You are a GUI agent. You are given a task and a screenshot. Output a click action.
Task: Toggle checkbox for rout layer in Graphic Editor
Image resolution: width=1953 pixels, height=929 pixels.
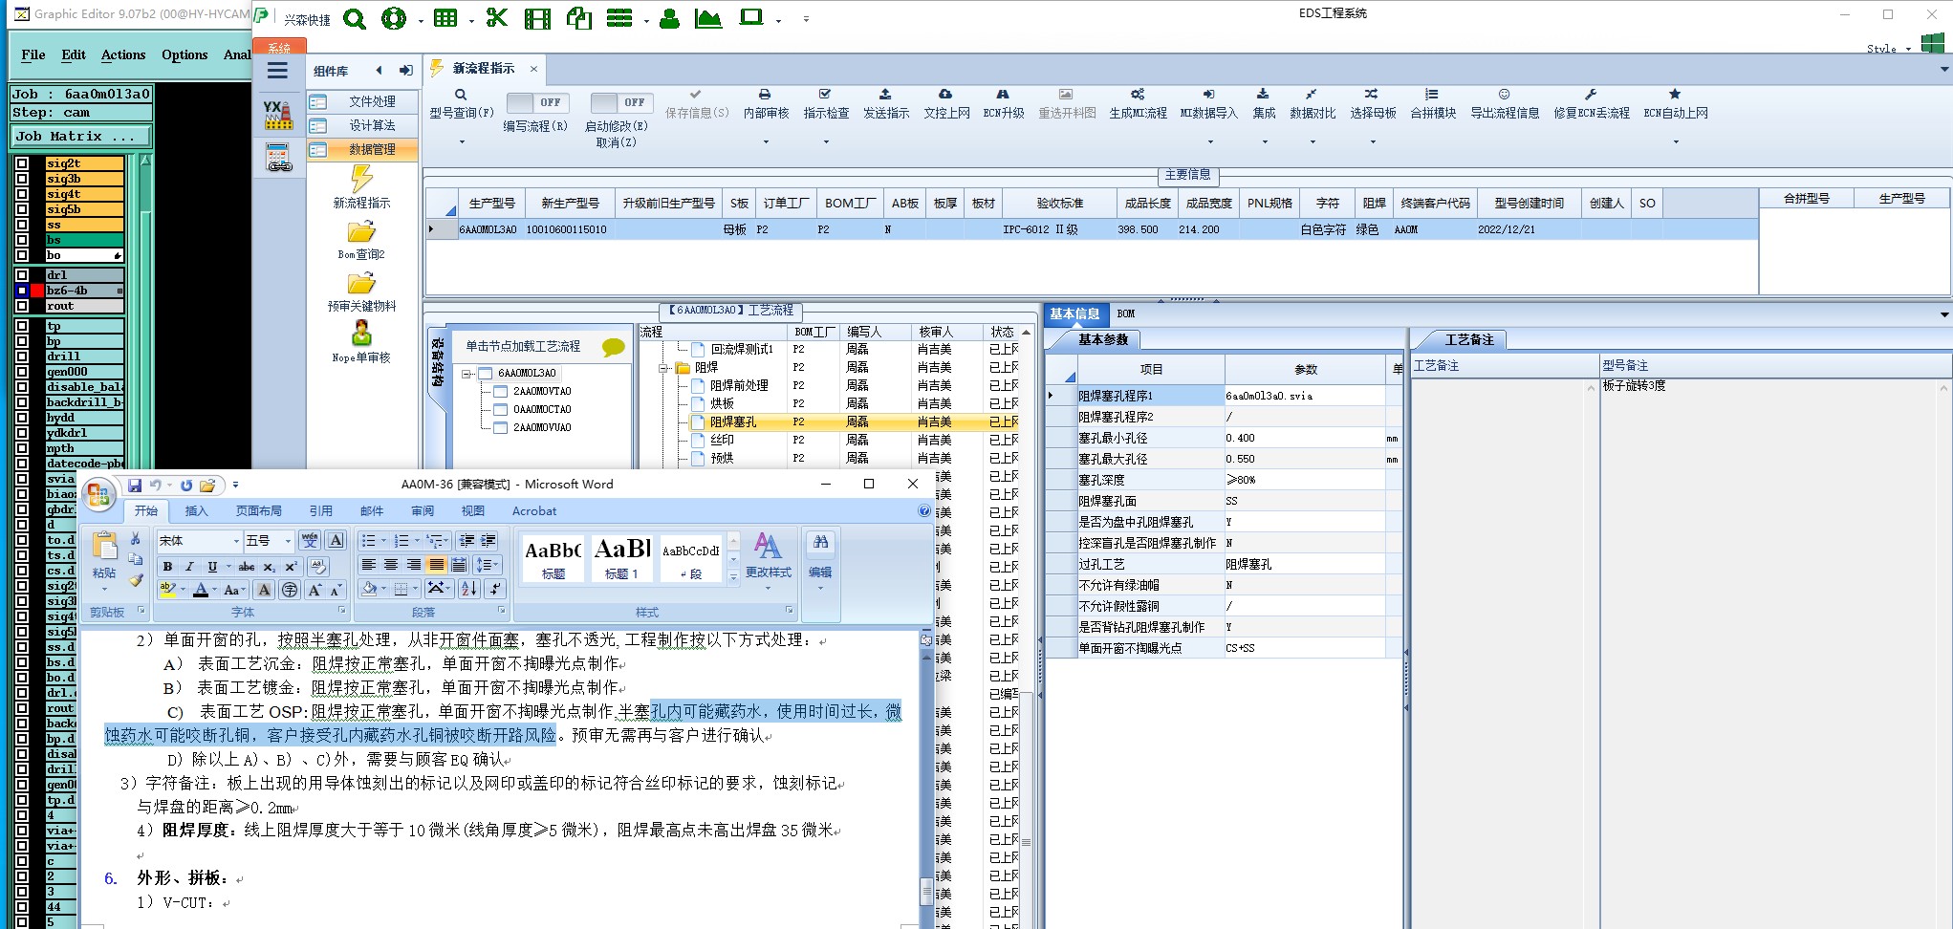(x=22, y=306)
